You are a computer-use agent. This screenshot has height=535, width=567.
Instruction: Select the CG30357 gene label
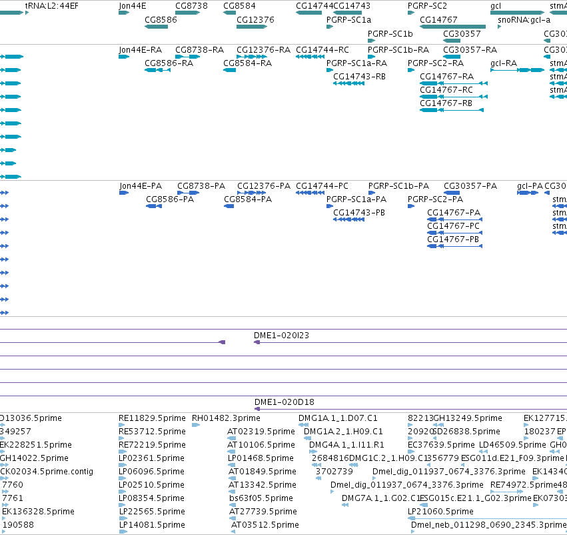[462, 33]
